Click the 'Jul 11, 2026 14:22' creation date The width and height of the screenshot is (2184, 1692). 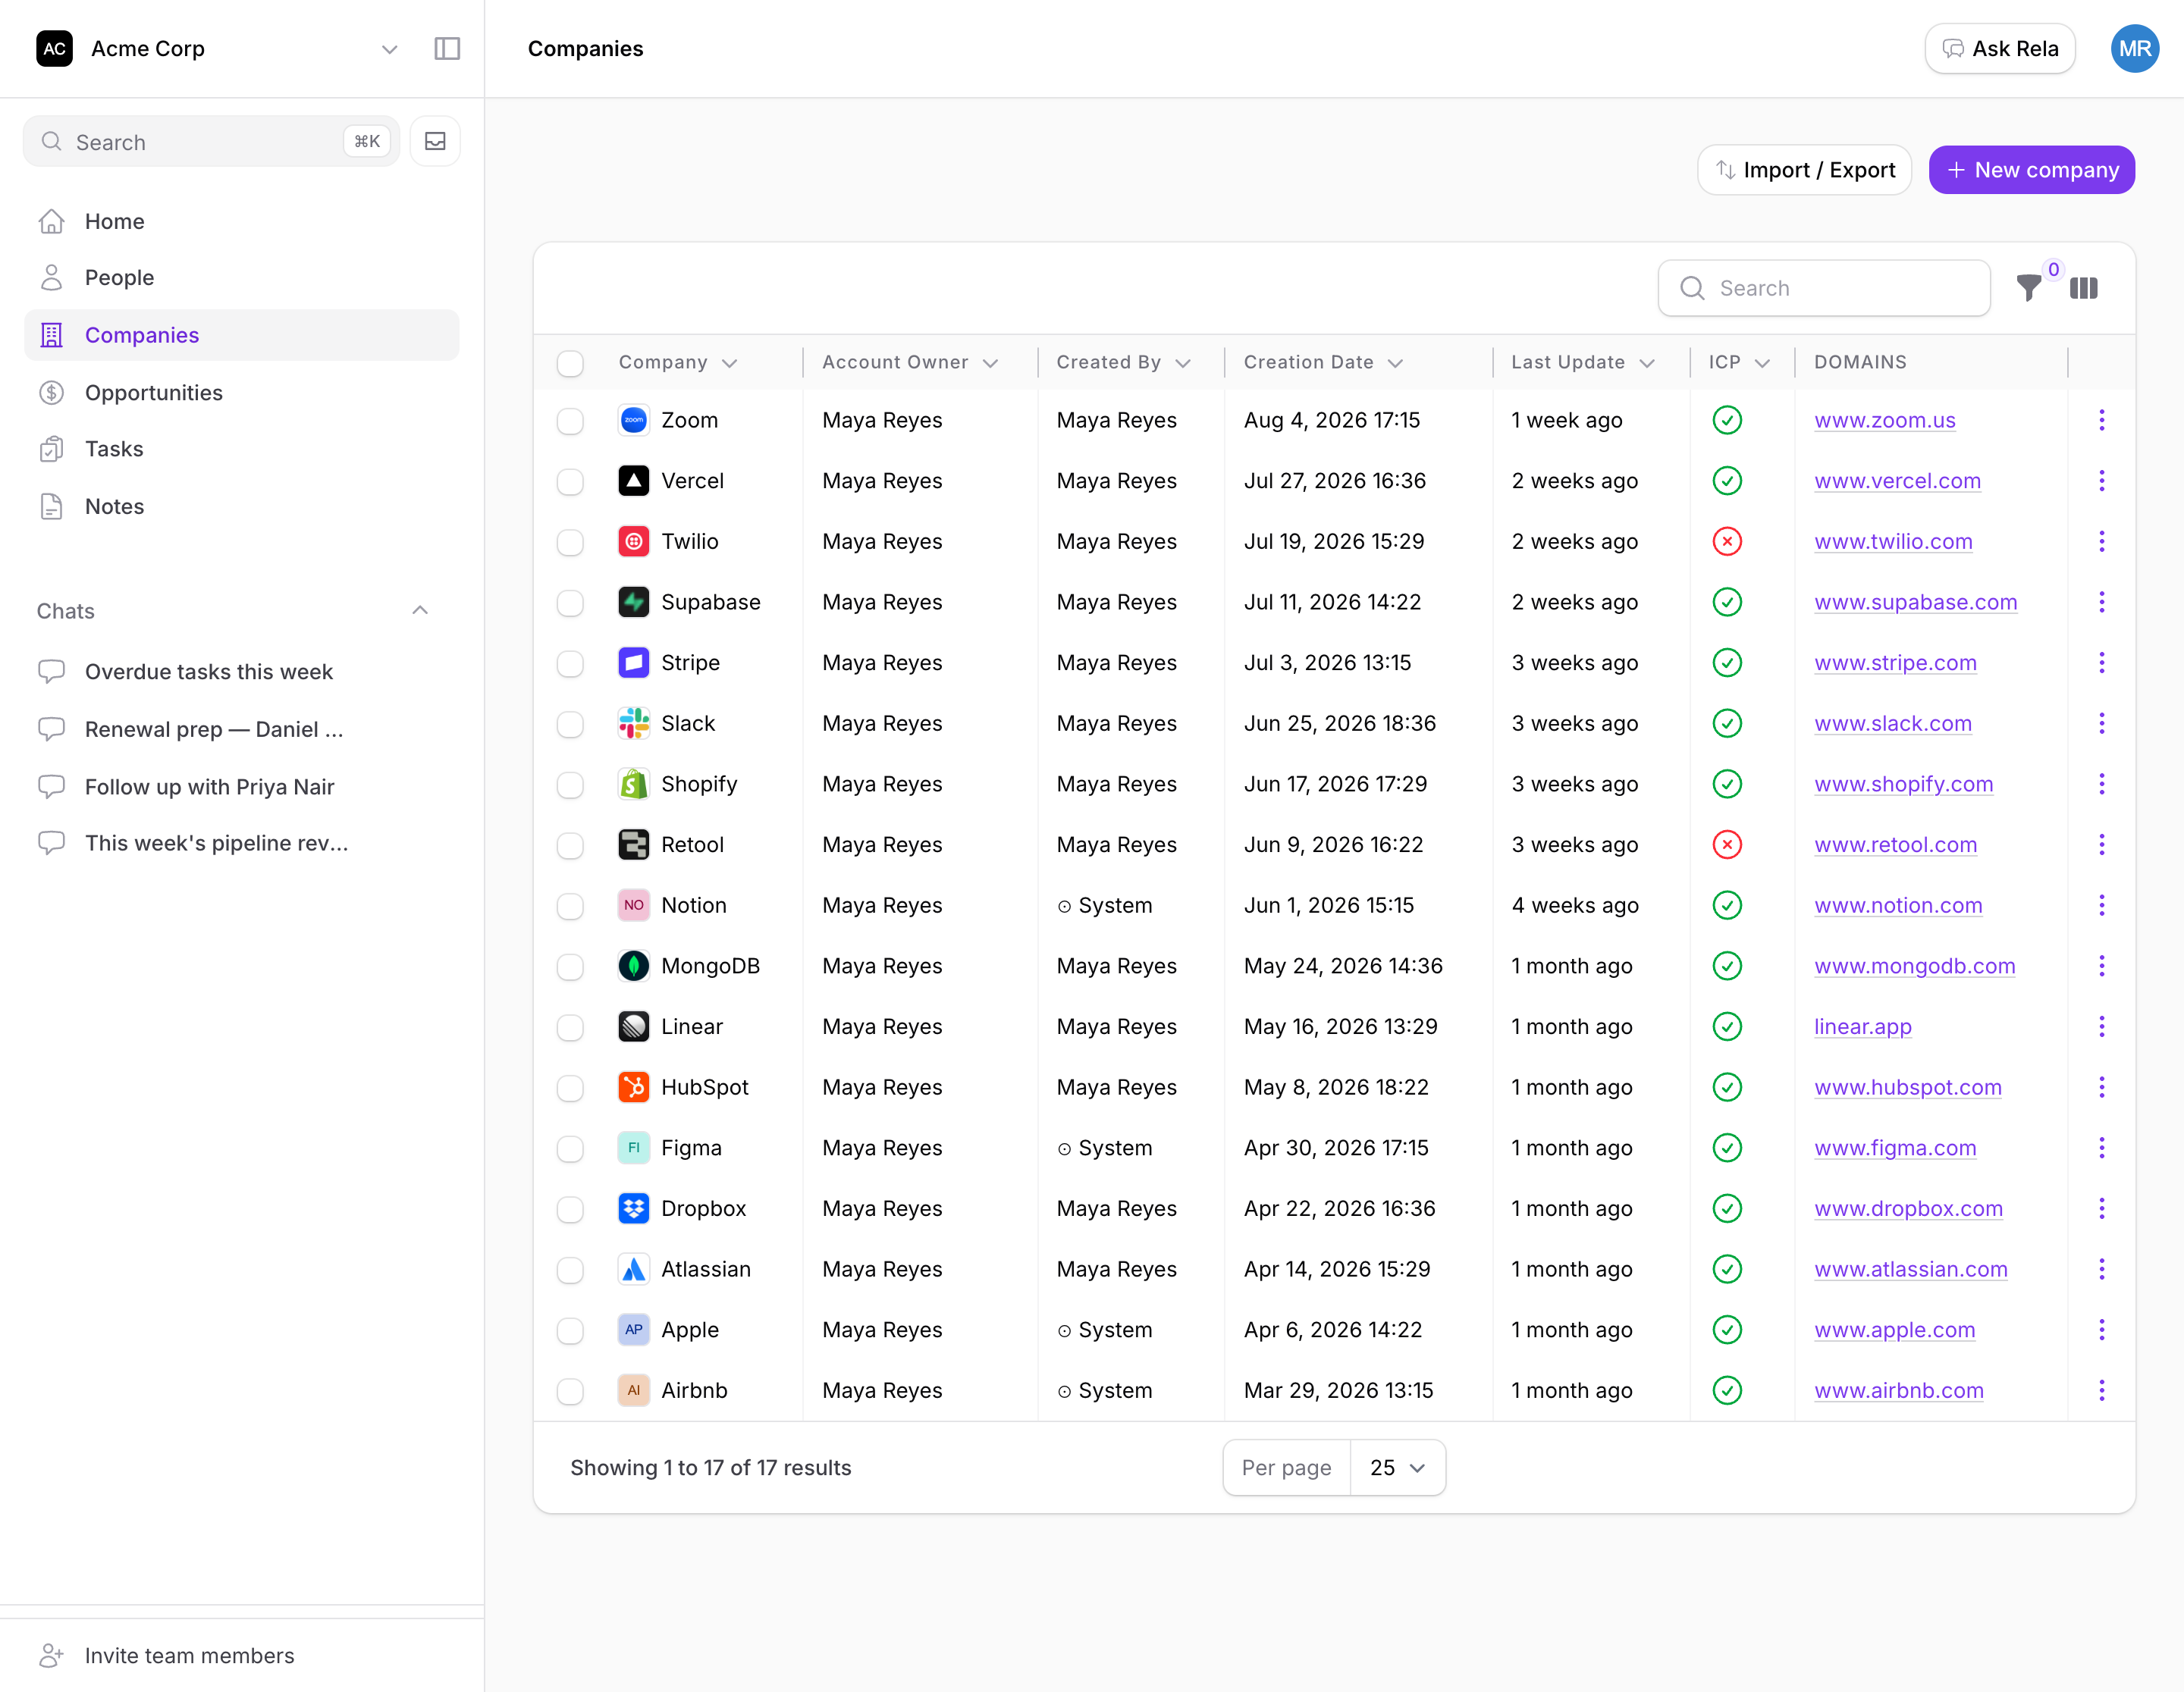pos(1332,603)
